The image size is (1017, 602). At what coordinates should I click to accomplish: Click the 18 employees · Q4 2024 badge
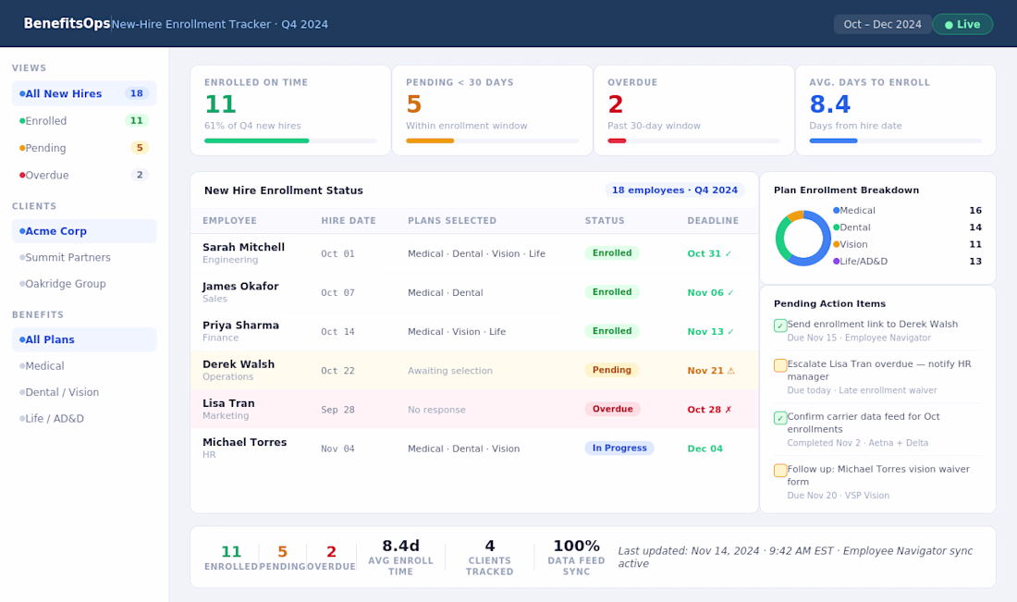(675, 190)
